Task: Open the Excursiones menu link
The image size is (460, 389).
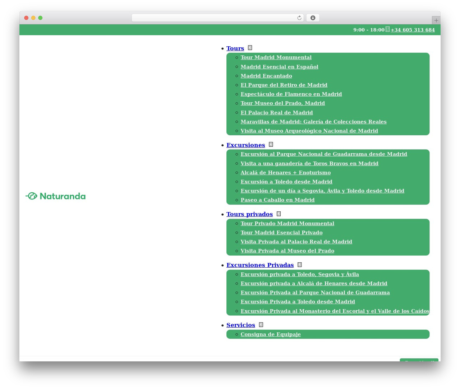Action: (245, 145)
